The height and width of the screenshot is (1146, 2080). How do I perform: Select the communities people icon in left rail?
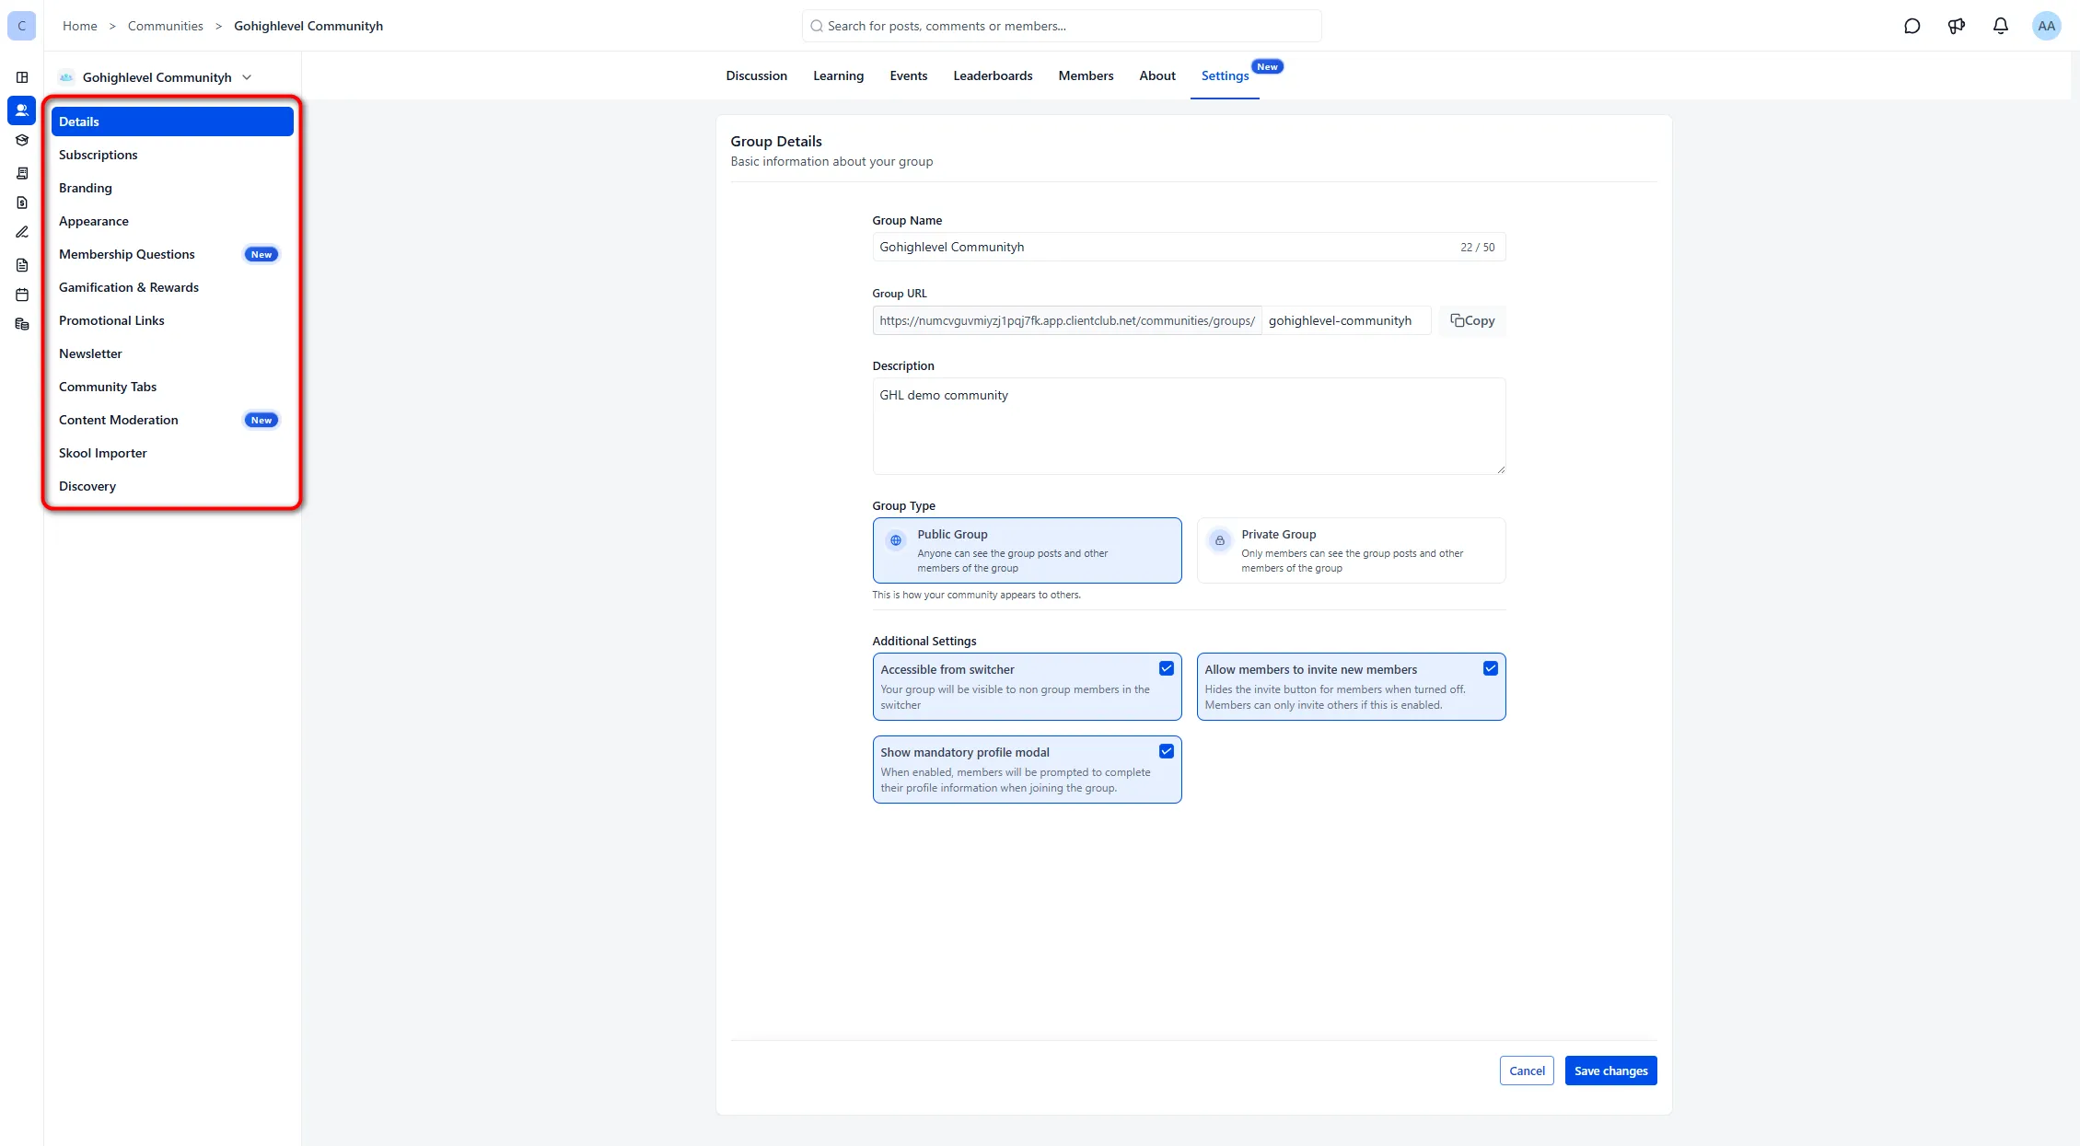[22, 110]
